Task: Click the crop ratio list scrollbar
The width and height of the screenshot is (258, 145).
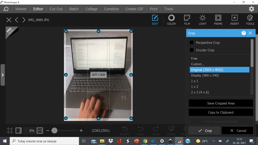Action: (x=252, y=53)
